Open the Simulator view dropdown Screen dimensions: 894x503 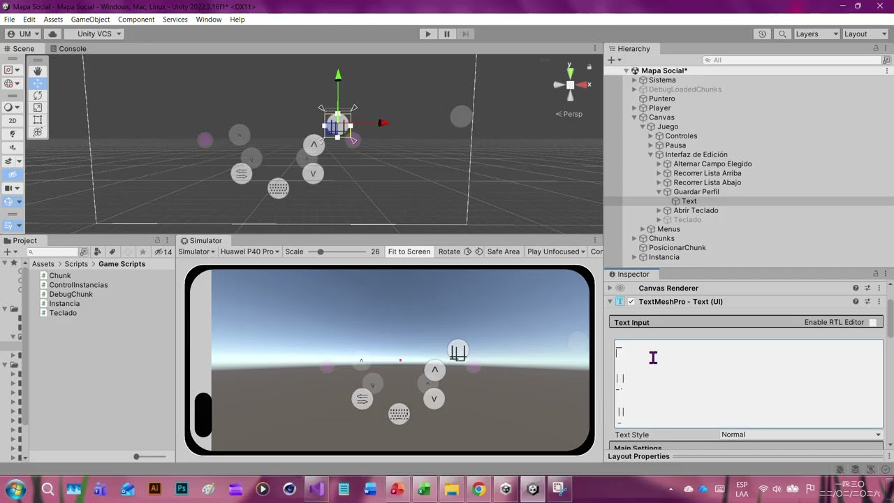(197, 251)
